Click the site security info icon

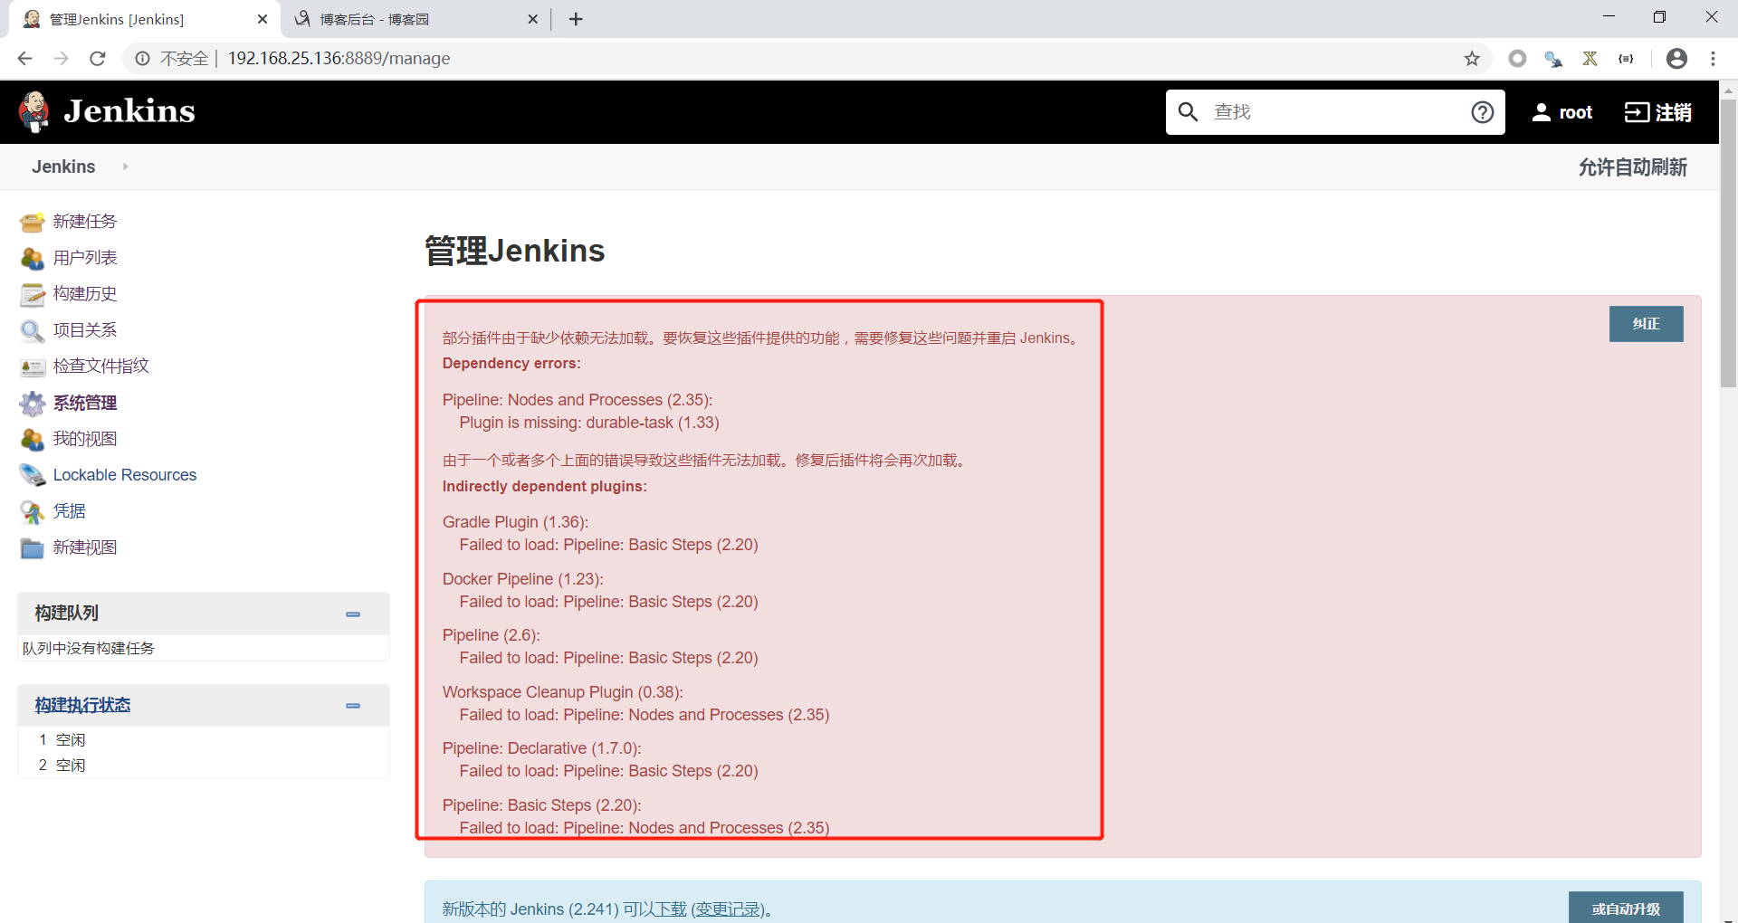[142, 59]
